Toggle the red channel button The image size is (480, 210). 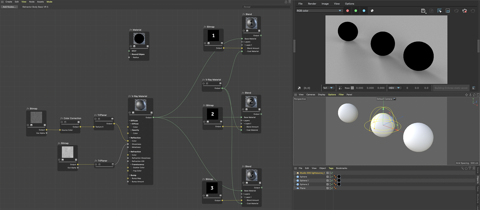pyautogui.click(x=348, y=11)
